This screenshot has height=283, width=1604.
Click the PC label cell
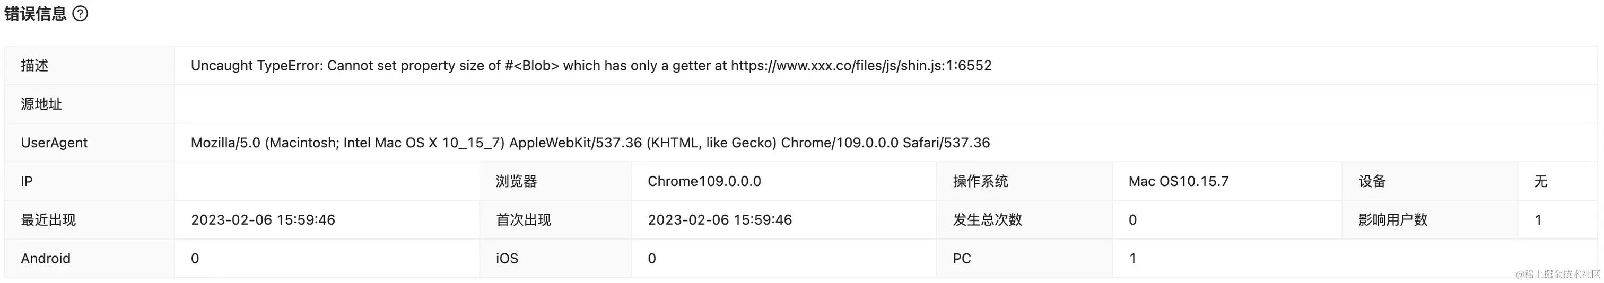point(962,258)
